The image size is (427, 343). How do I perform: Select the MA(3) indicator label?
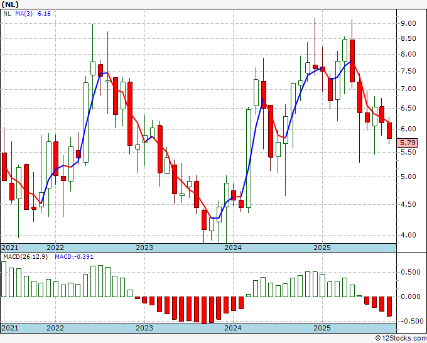24,14
